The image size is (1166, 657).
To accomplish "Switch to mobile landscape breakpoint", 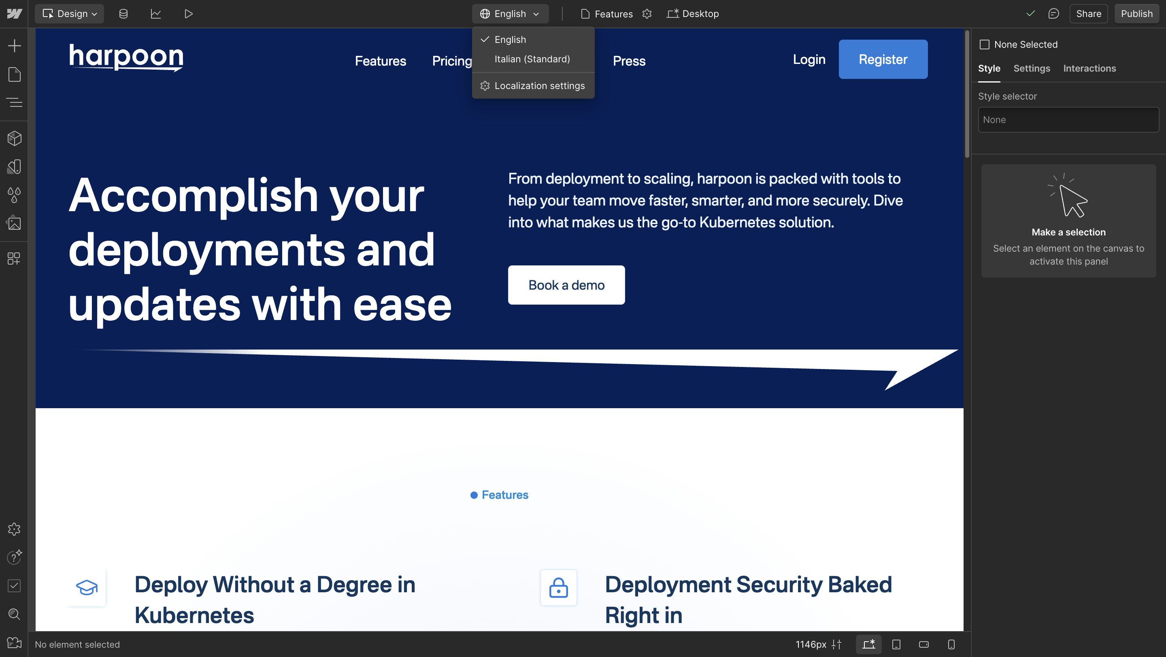I will (924, 644).
